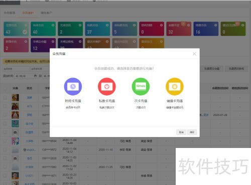This screenshot has width=251, height=185.
Task: Open gear settings on the olive 最近已过期 card
Action: pos(243,25)
